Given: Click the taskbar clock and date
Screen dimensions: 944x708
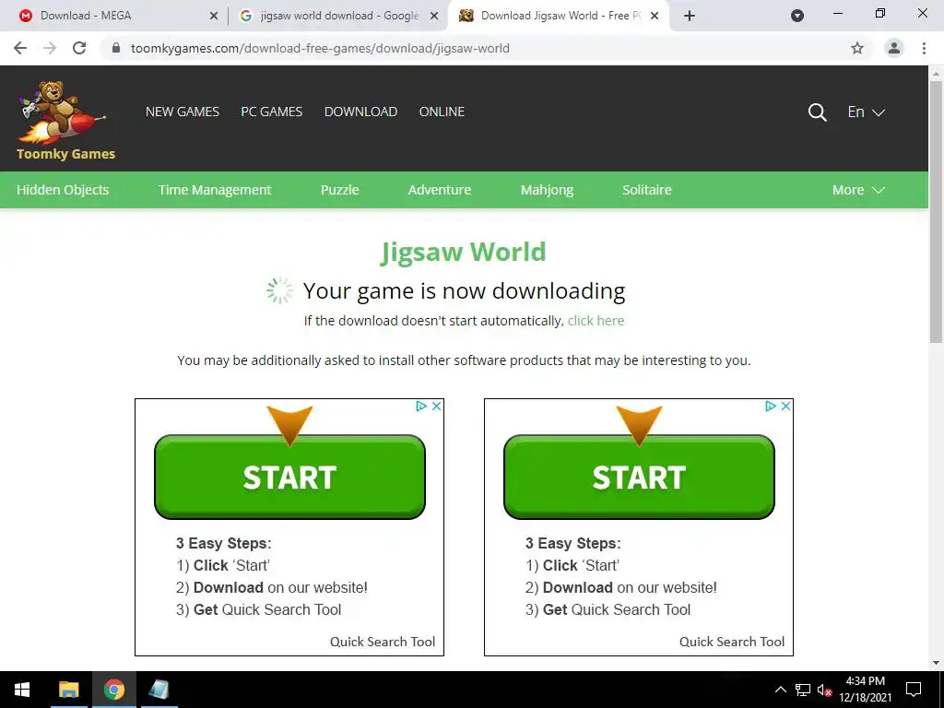Looking at the screenshot, I should 865,690.
